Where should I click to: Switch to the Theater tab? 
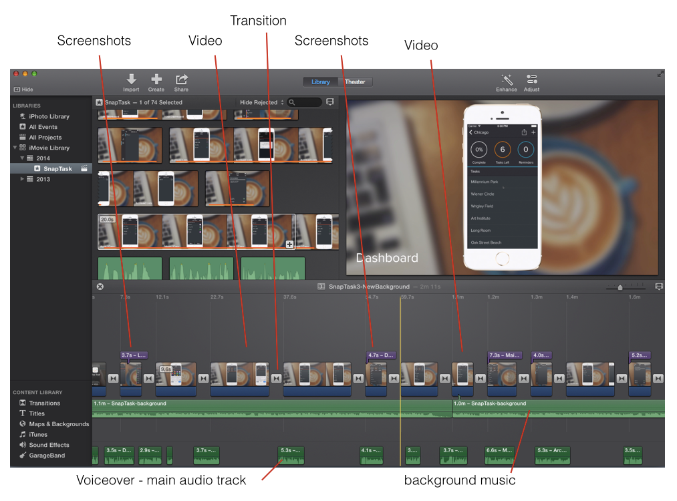point(355,81)
